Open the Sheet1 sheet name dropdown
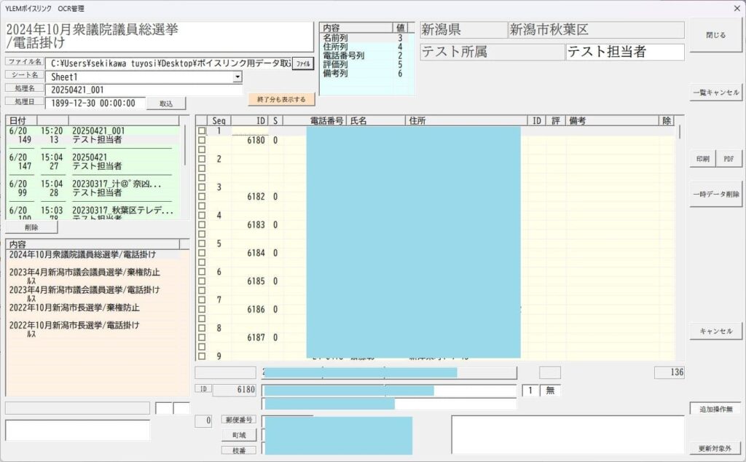This screenshot has width=746, height=462. [237, 77]
